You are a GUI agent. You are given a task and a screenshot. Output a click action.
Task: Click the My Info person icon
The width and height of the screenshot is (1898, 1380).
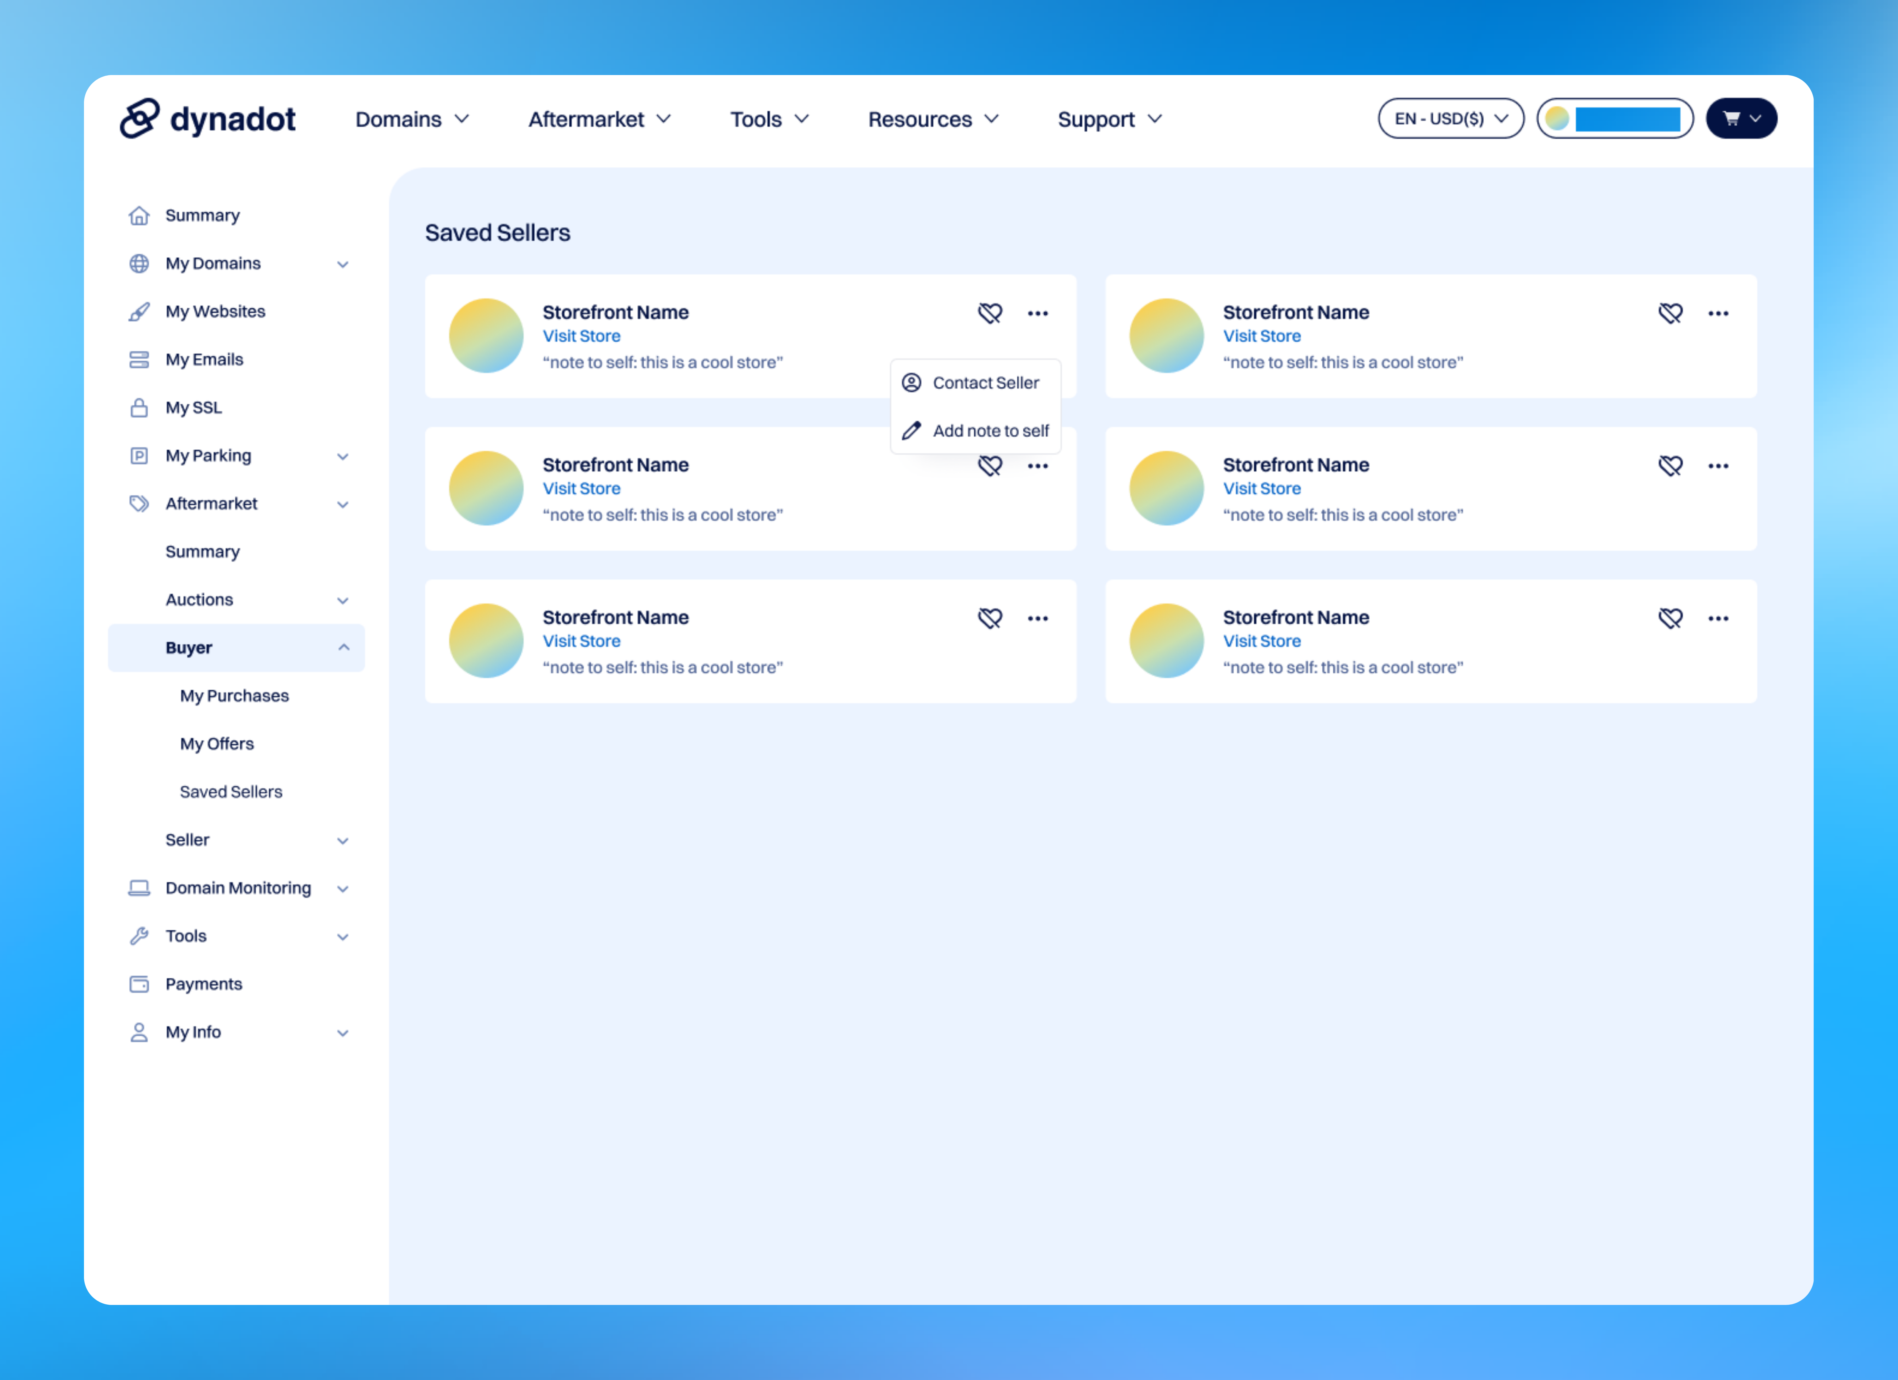click(139, 1033)
